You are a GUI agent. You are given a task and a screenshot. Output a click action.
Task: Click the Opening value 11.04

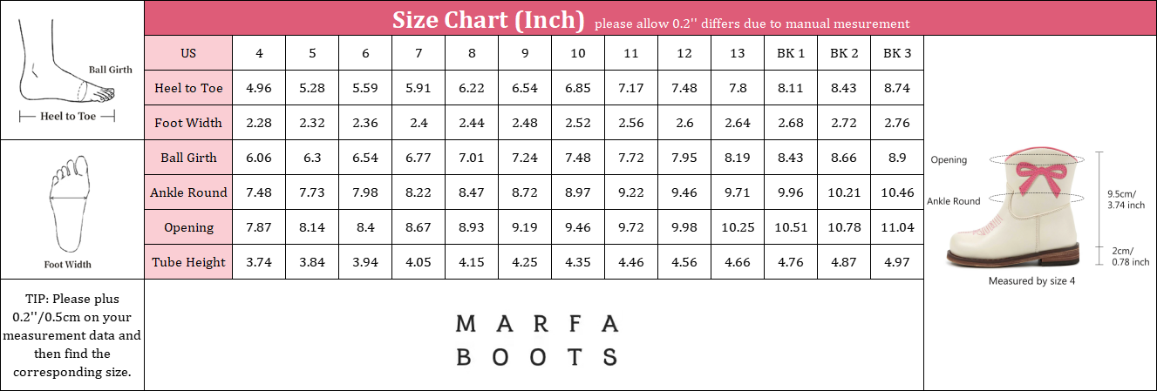897,227
